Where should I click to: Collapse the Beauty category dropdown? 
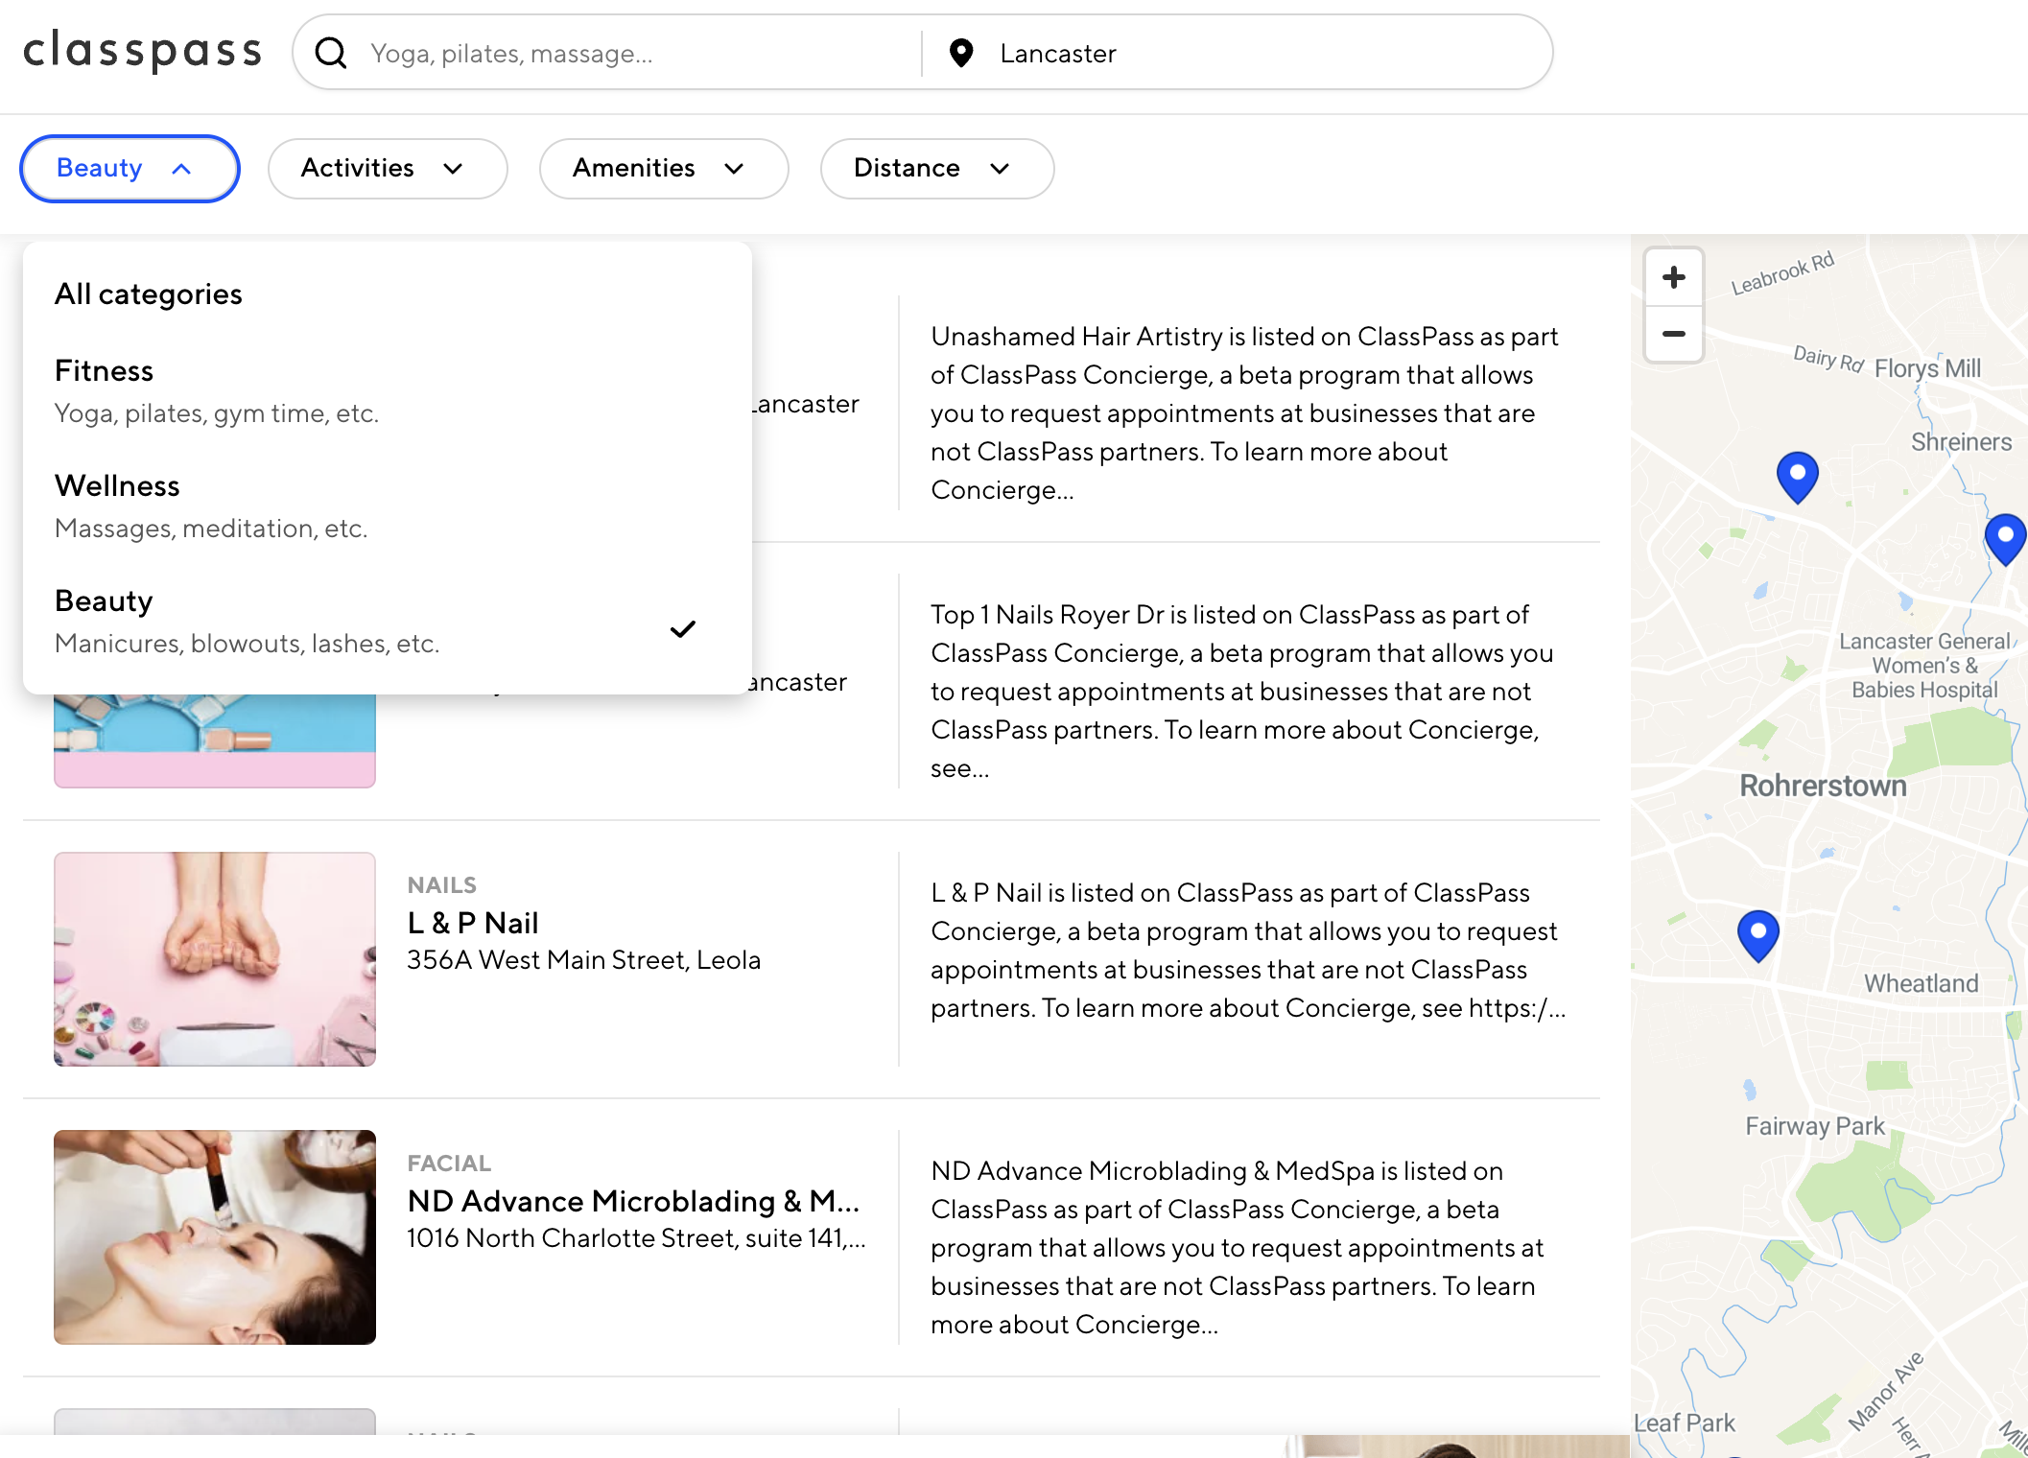pyautogui.click(x=130, y=169)
